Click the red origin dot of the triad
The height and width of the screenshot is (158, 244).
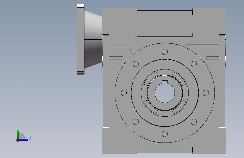17,140
